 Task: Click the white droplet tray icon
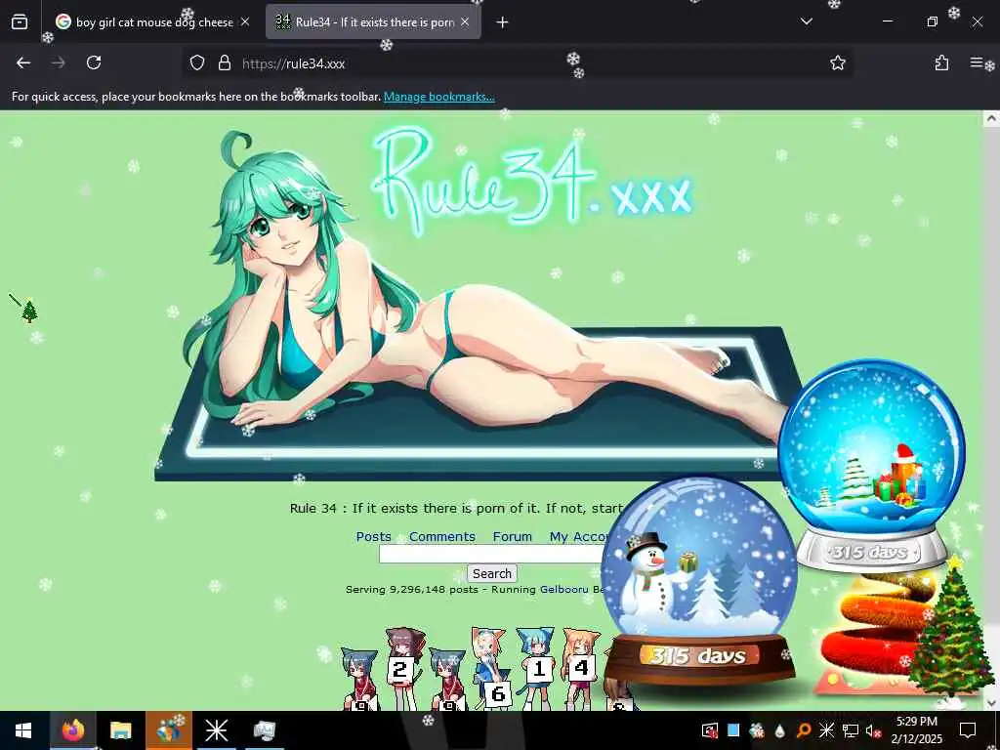coord(780,730)
